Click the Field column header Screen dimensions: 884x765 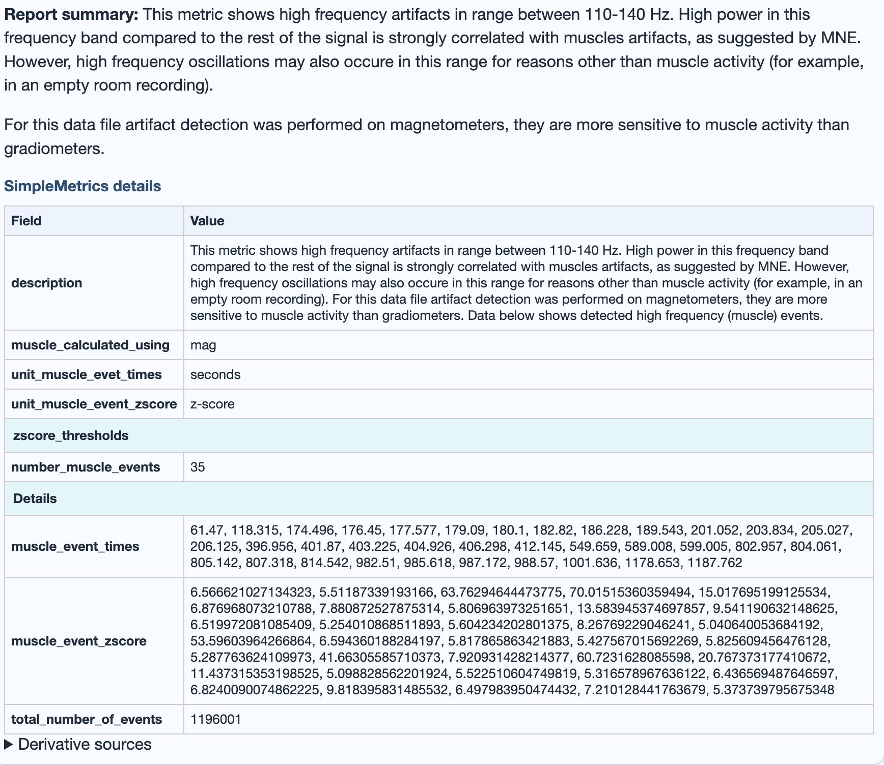(x=94, y=221)
